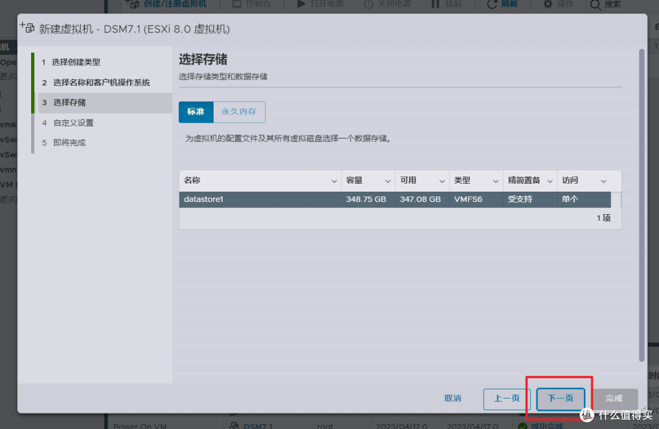659x429 pixels.
Task: Click the new VM icon in dialog title
Action: click(x=27, y=28)
